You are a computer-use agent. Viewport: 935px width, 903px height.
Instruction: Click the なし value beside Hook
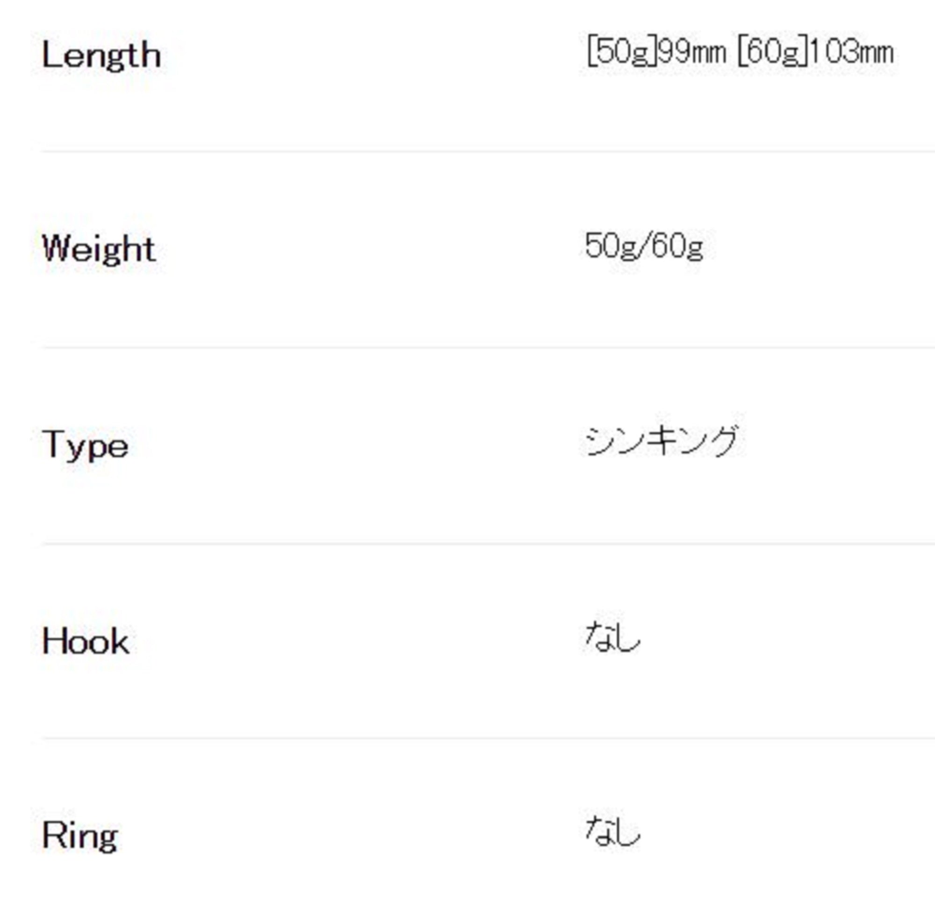613,638
